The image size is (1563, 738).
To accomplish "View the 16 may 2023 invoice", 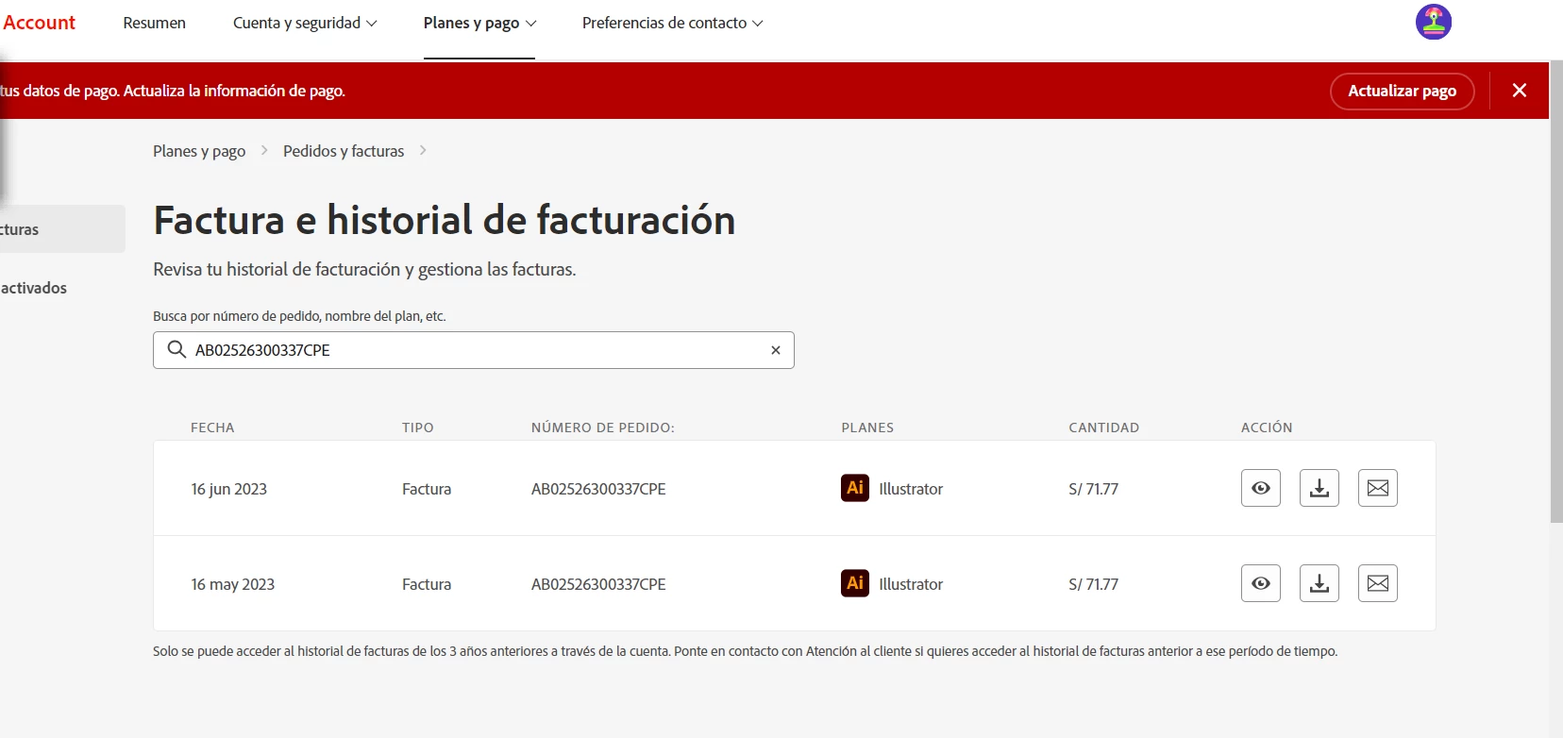I will 1260,583.
